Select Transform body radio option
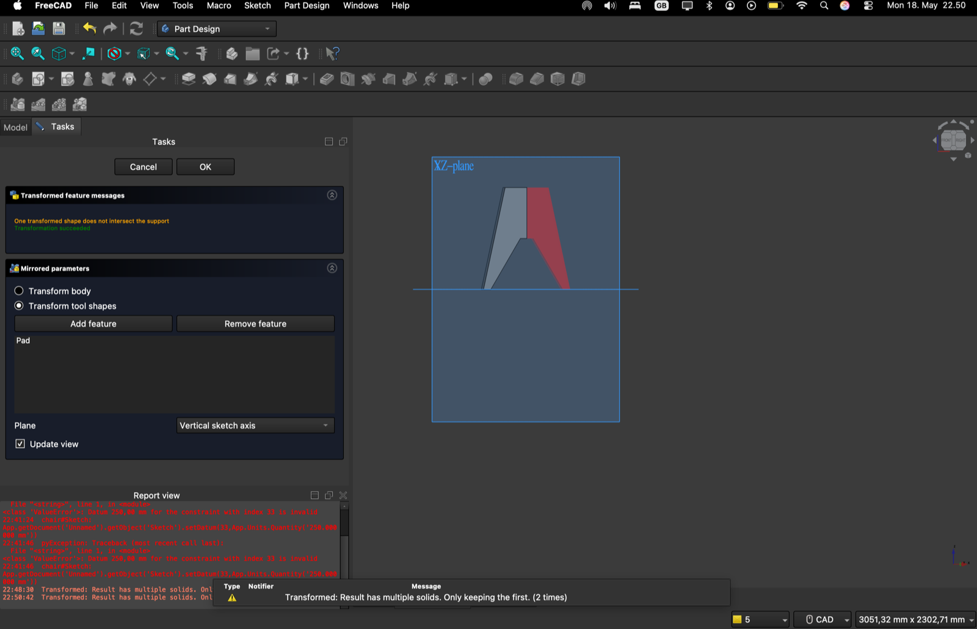The height and width of the screenshot is (629, 977). pyautogui.click(x=19, y=291)
